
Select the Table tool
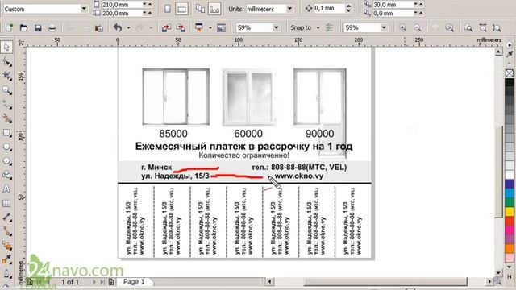tap(6, 204)
